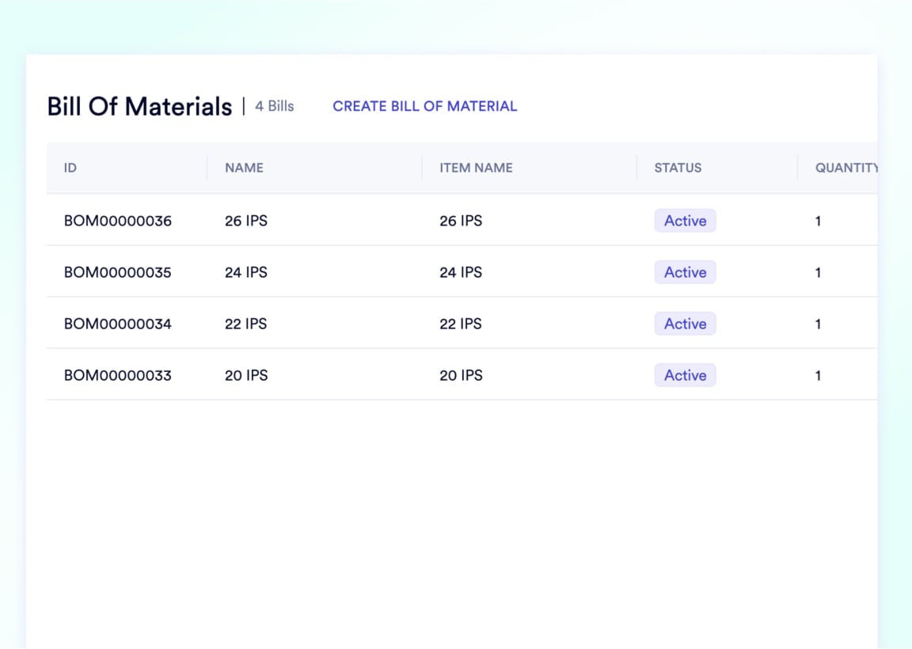Viewport: 912px width, 649px height.
Task: Select the Active badge for 26 IPS
Action: point(685,221)
